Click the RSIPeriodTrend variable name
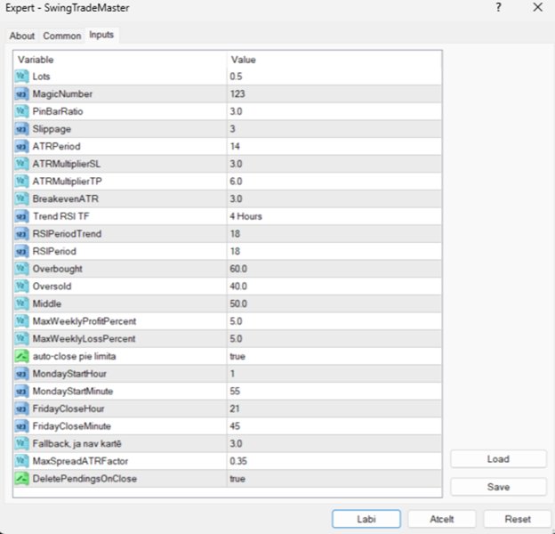Screen dimensions: 555x534 coord(67,234)
